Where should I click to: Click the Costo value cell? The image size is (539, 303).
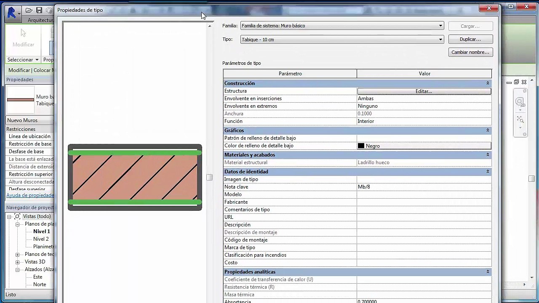pyautogui.click(x=424, y=263)
